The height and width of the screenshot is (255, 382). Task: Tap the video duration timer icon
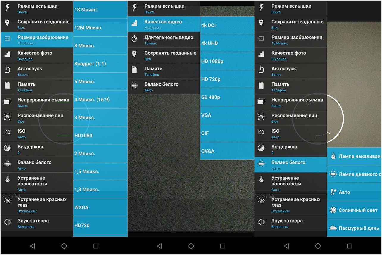[x=134, y=39]
